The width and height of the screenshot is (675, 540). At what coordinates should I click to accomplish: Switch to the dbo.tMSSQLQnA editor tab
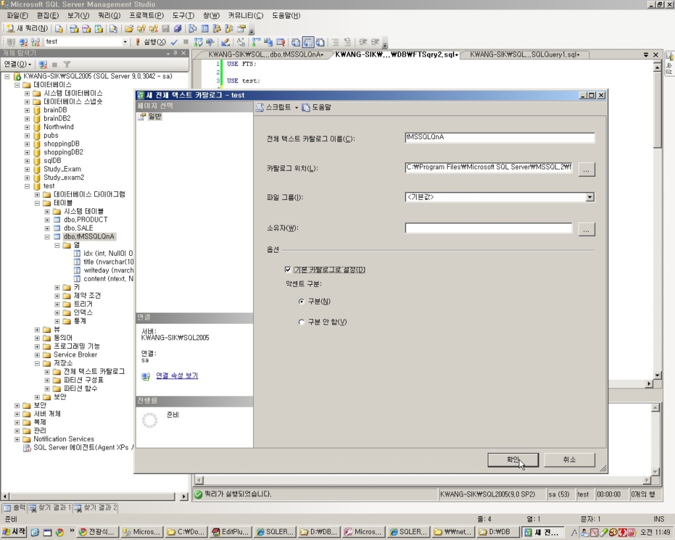(265, 55)
